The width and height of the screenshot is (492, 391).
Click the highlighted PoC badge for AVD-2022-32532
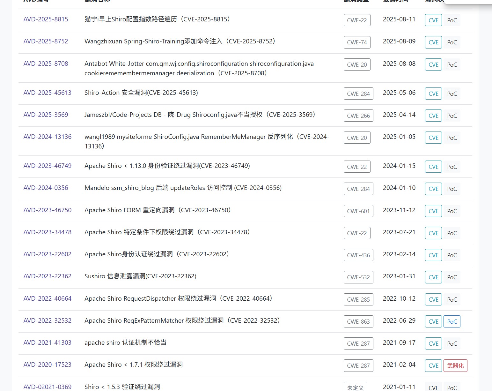452,321
